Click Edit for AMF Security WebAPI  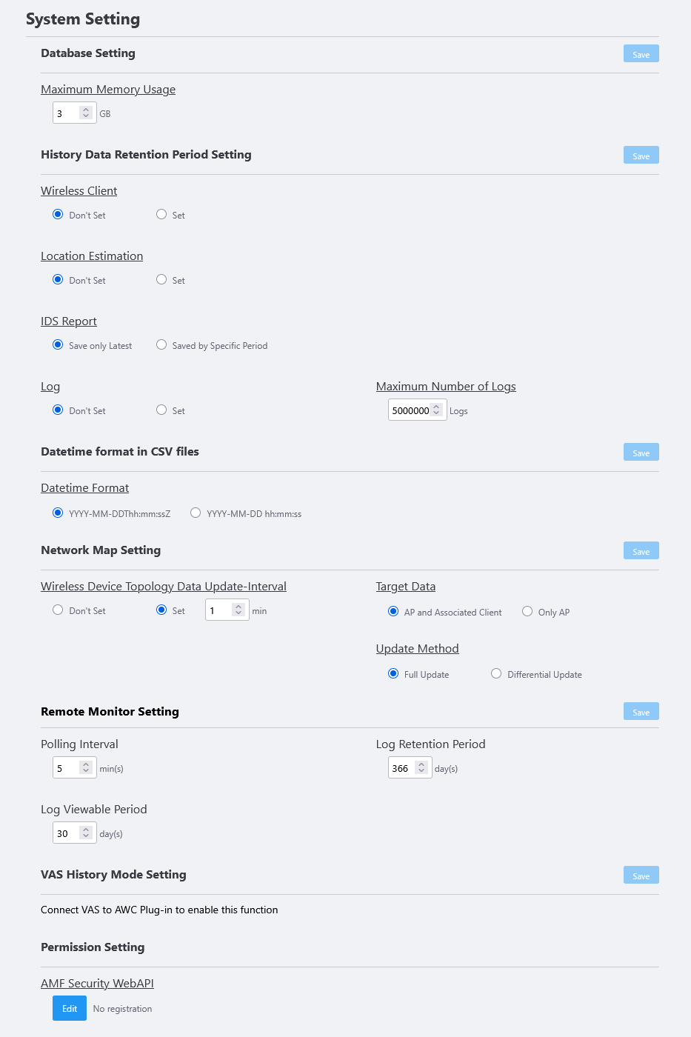point(70,1008)
